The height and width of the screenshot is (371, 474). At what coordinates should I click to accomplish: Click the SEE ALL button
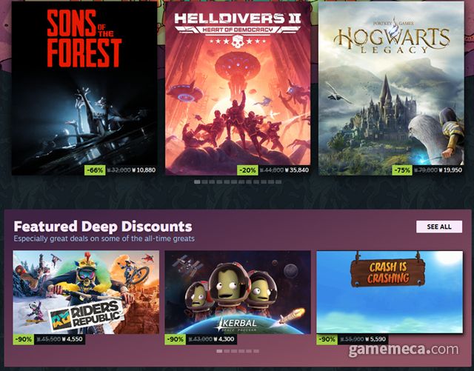click(x=439, y=227)
